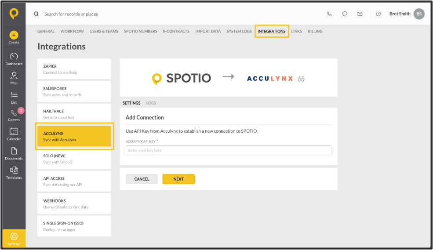The width and height of the screenshot is (433, 250).
Task: Open the help question mark icon
Action: pyautogui.click(x=378, y=14)
